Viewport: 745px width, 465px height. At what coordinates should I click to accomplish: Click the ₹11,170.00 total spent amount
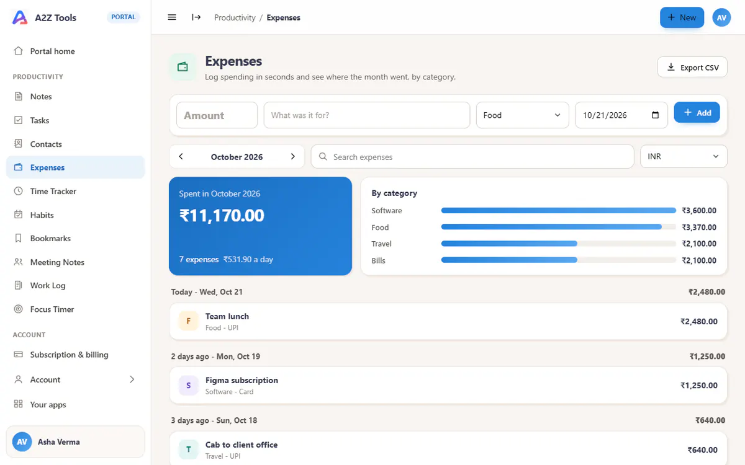point(222,216)
